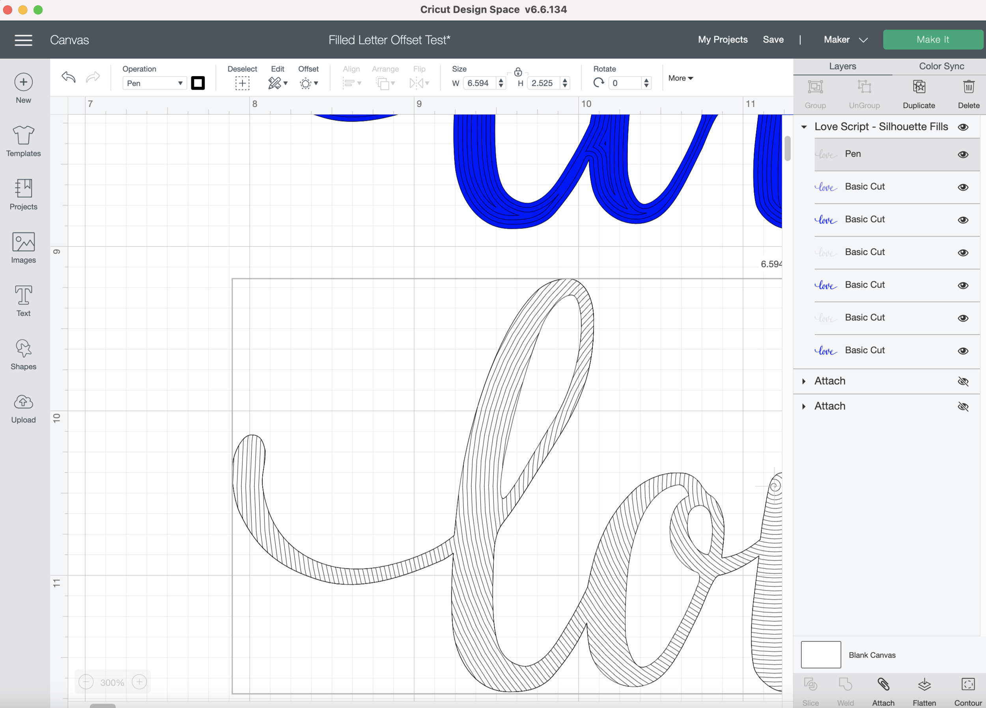
Task: Toggle the size aspect ratio lock
Action: pyautogui.click(x=518, y=72)
